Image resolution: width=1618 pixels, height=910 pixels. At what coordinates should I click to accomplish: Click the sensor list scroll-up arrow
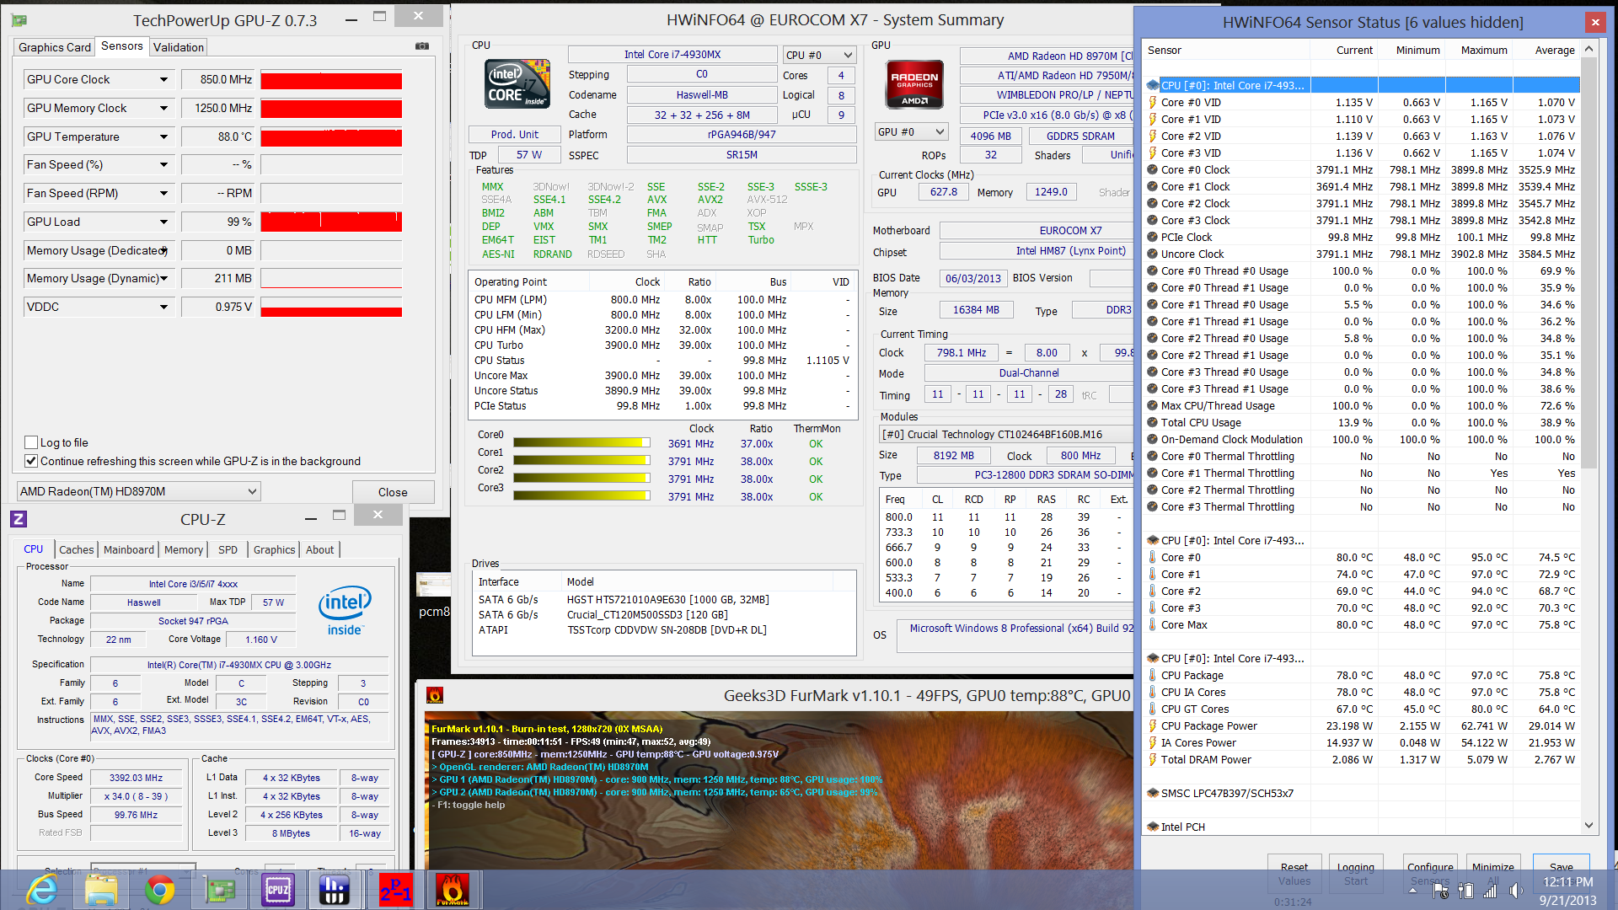(1589, 49)
